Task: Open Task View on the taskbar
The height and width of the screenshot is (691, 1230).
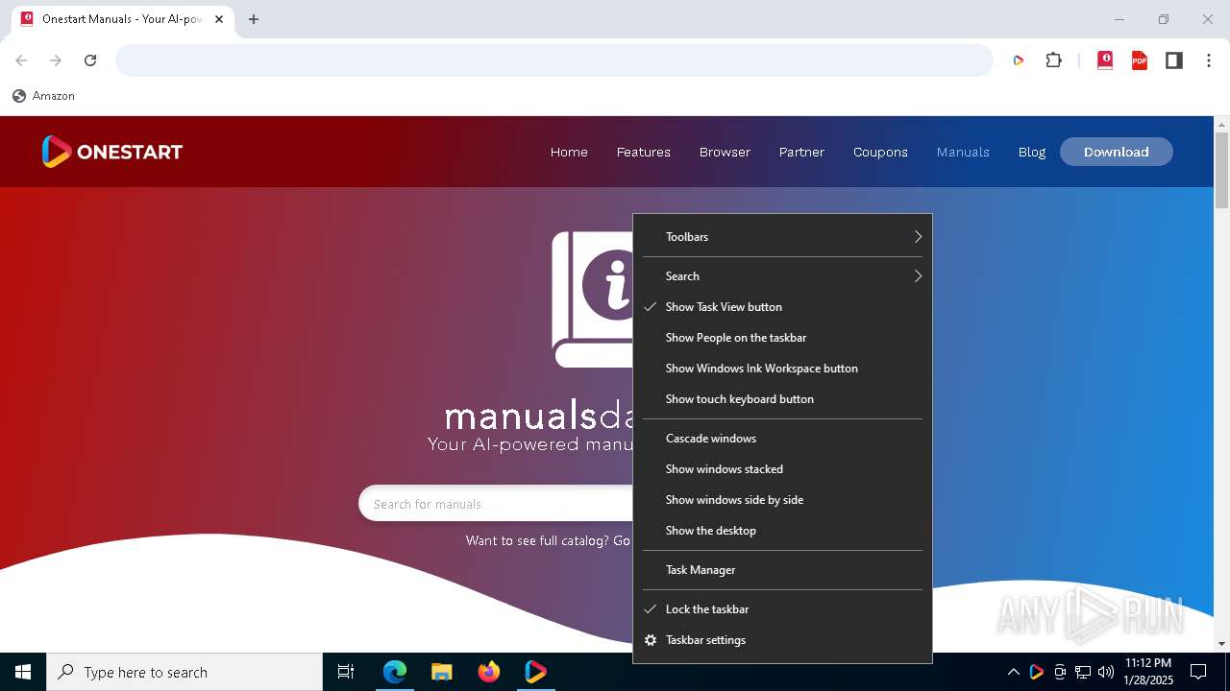Action: (x=346, y=672)
